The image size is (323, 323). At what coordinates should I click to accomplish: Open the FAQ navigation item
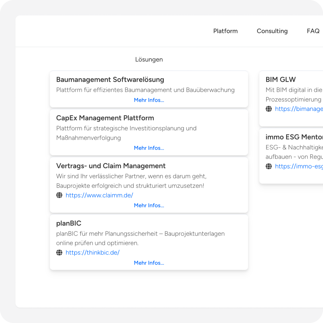point(313,31)
